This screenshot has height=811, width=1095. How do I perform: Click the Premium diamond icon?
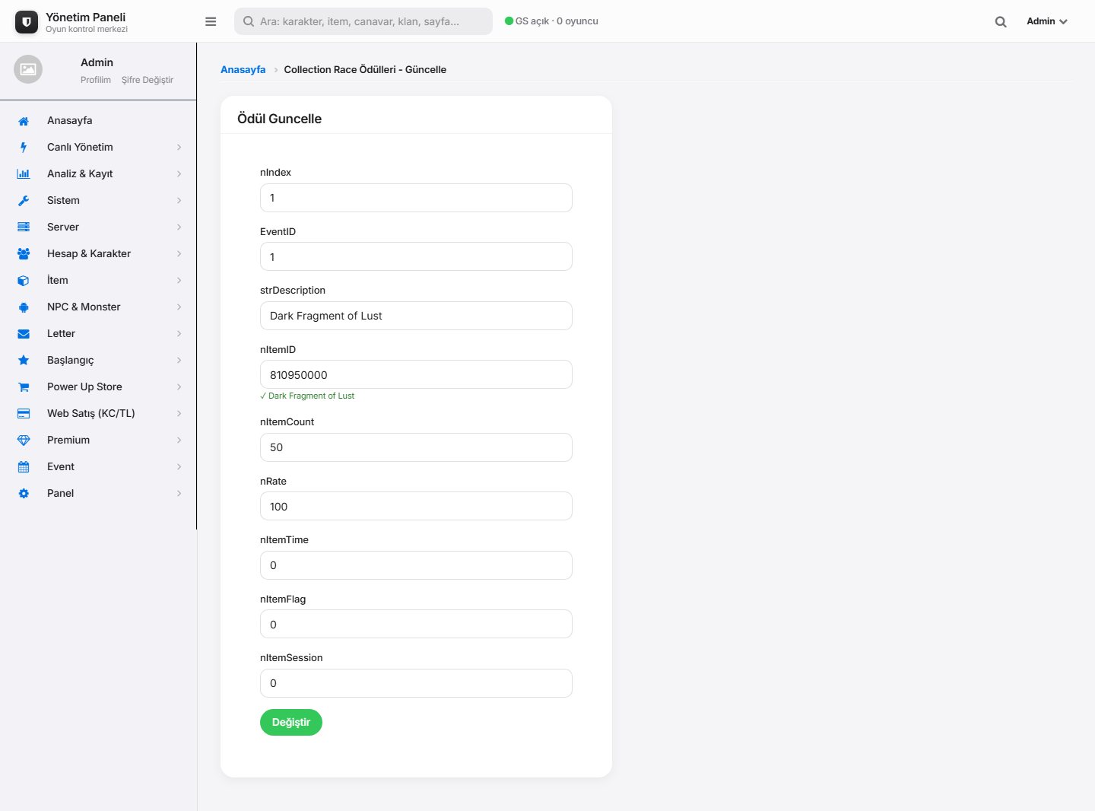[x=24, y=440]
